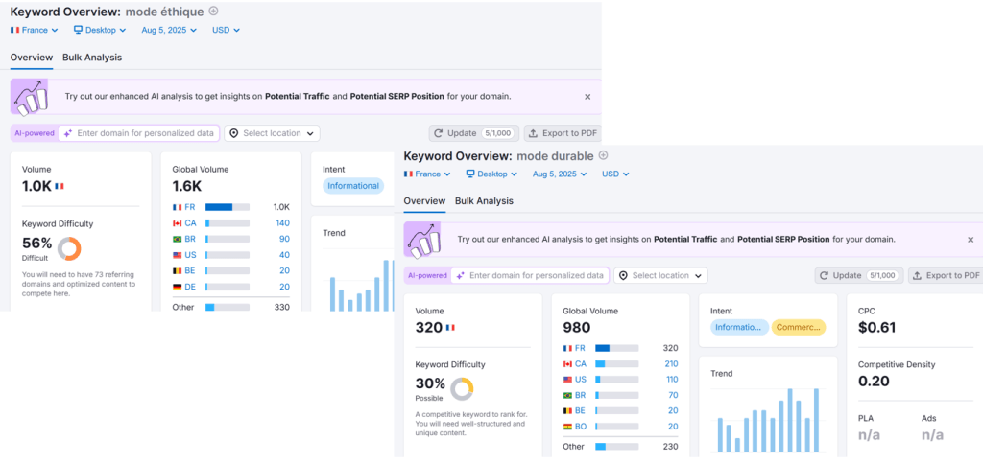Click Export to PDF in mode durable panel

945,275
